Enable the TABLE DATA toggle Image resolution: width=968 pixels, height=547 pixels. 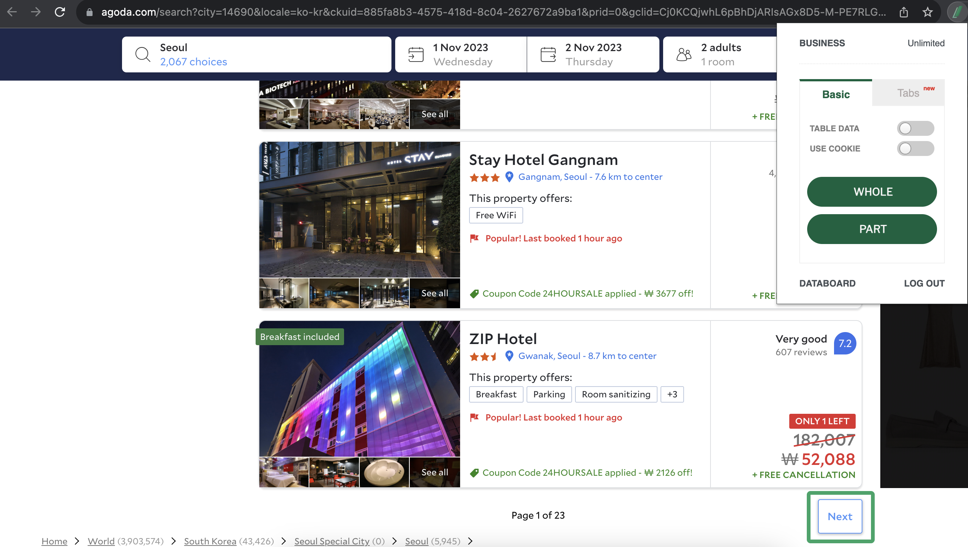[x=915, y=128]
